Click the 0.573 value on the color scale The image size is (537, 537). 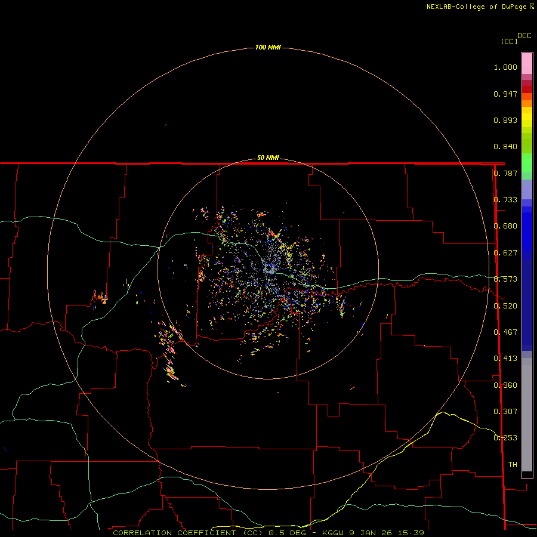[x=505, y=279]
